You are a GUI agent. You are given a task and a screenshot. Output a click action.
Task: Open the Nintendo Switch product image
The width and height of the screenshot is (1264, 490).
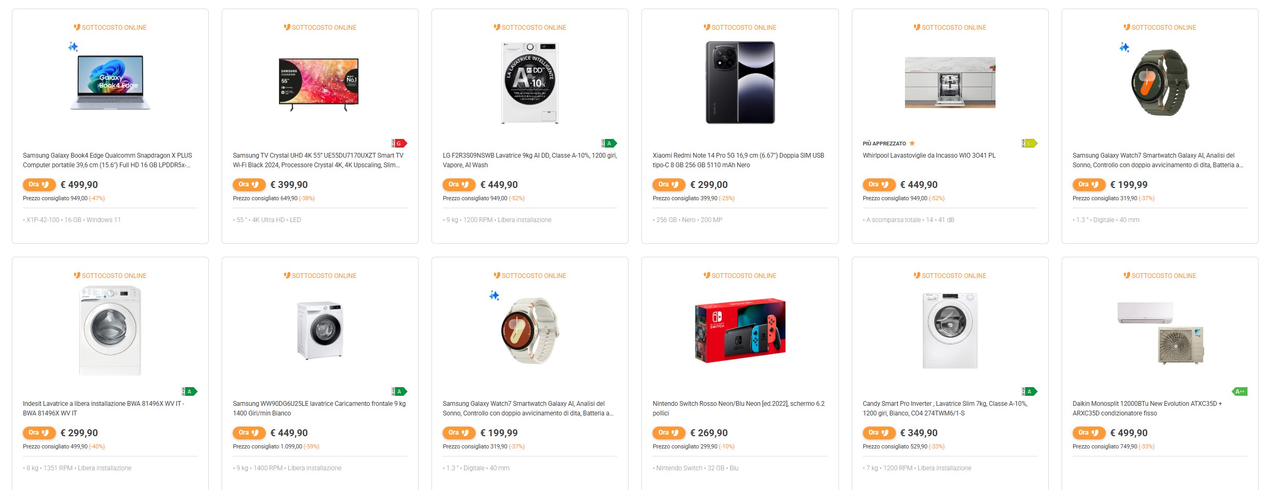click(740, 331)
